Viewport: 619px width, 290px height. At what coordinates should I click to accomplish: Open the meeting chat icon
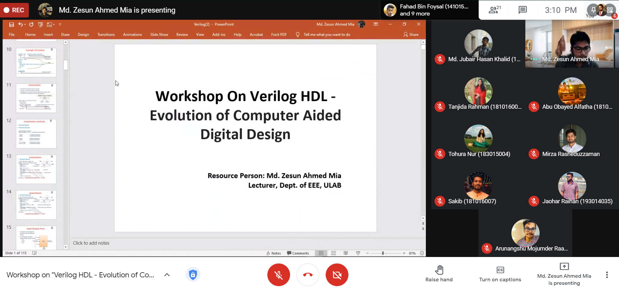[522, 10]
